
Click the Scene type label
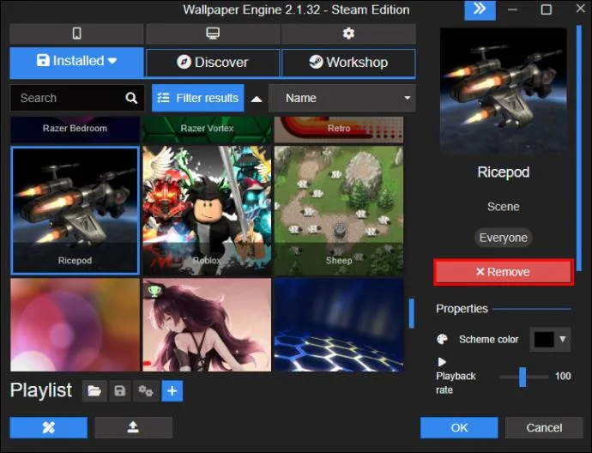tap(504, 207)
